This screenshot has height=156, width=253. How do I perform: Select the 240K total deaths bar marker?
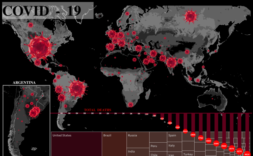click(193, 135)
